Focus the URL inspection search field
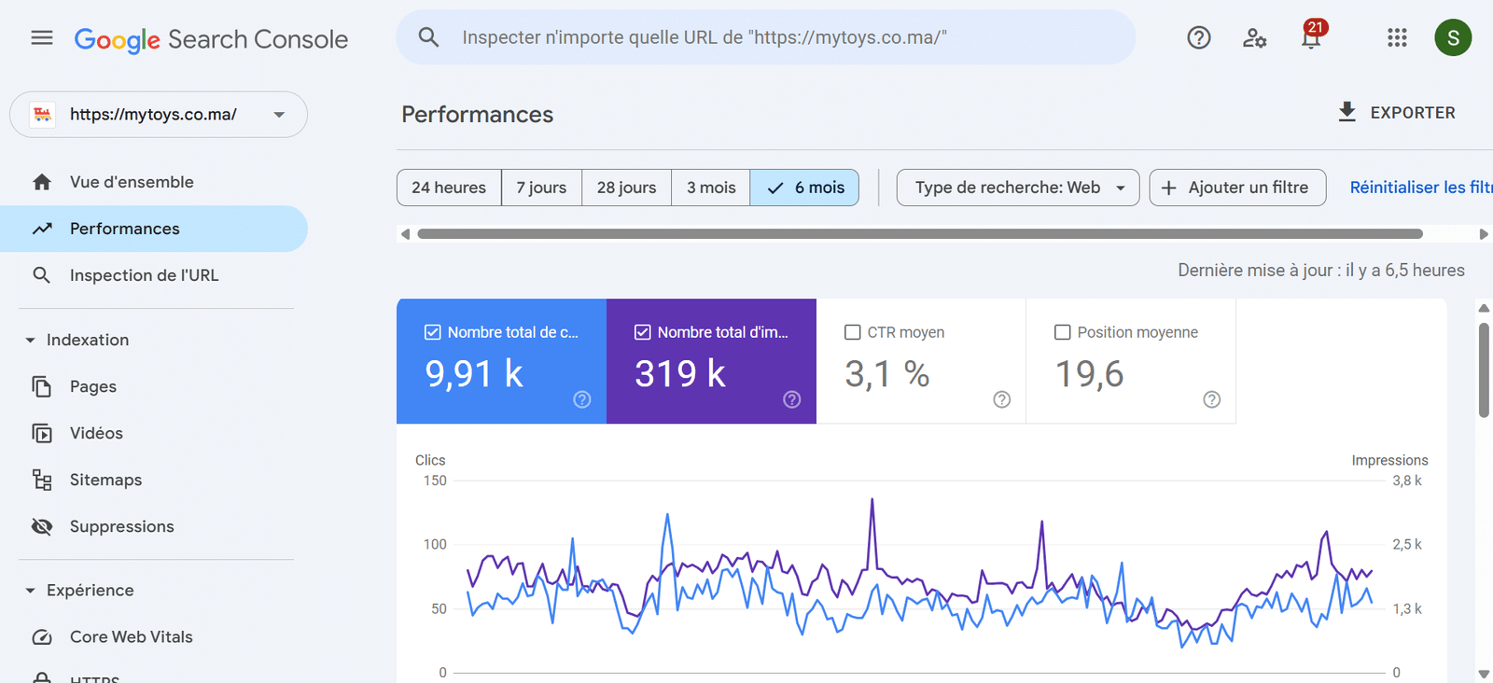Screen dimensions: 1493x683 click(x=766, y=37)
